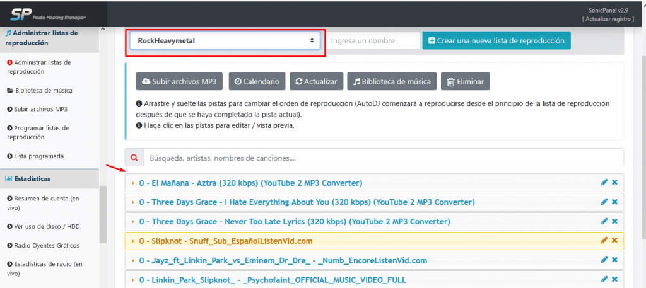Expand arrow on Slipknot Snuff row
This screenshot has width=646, height=288.
133,241
